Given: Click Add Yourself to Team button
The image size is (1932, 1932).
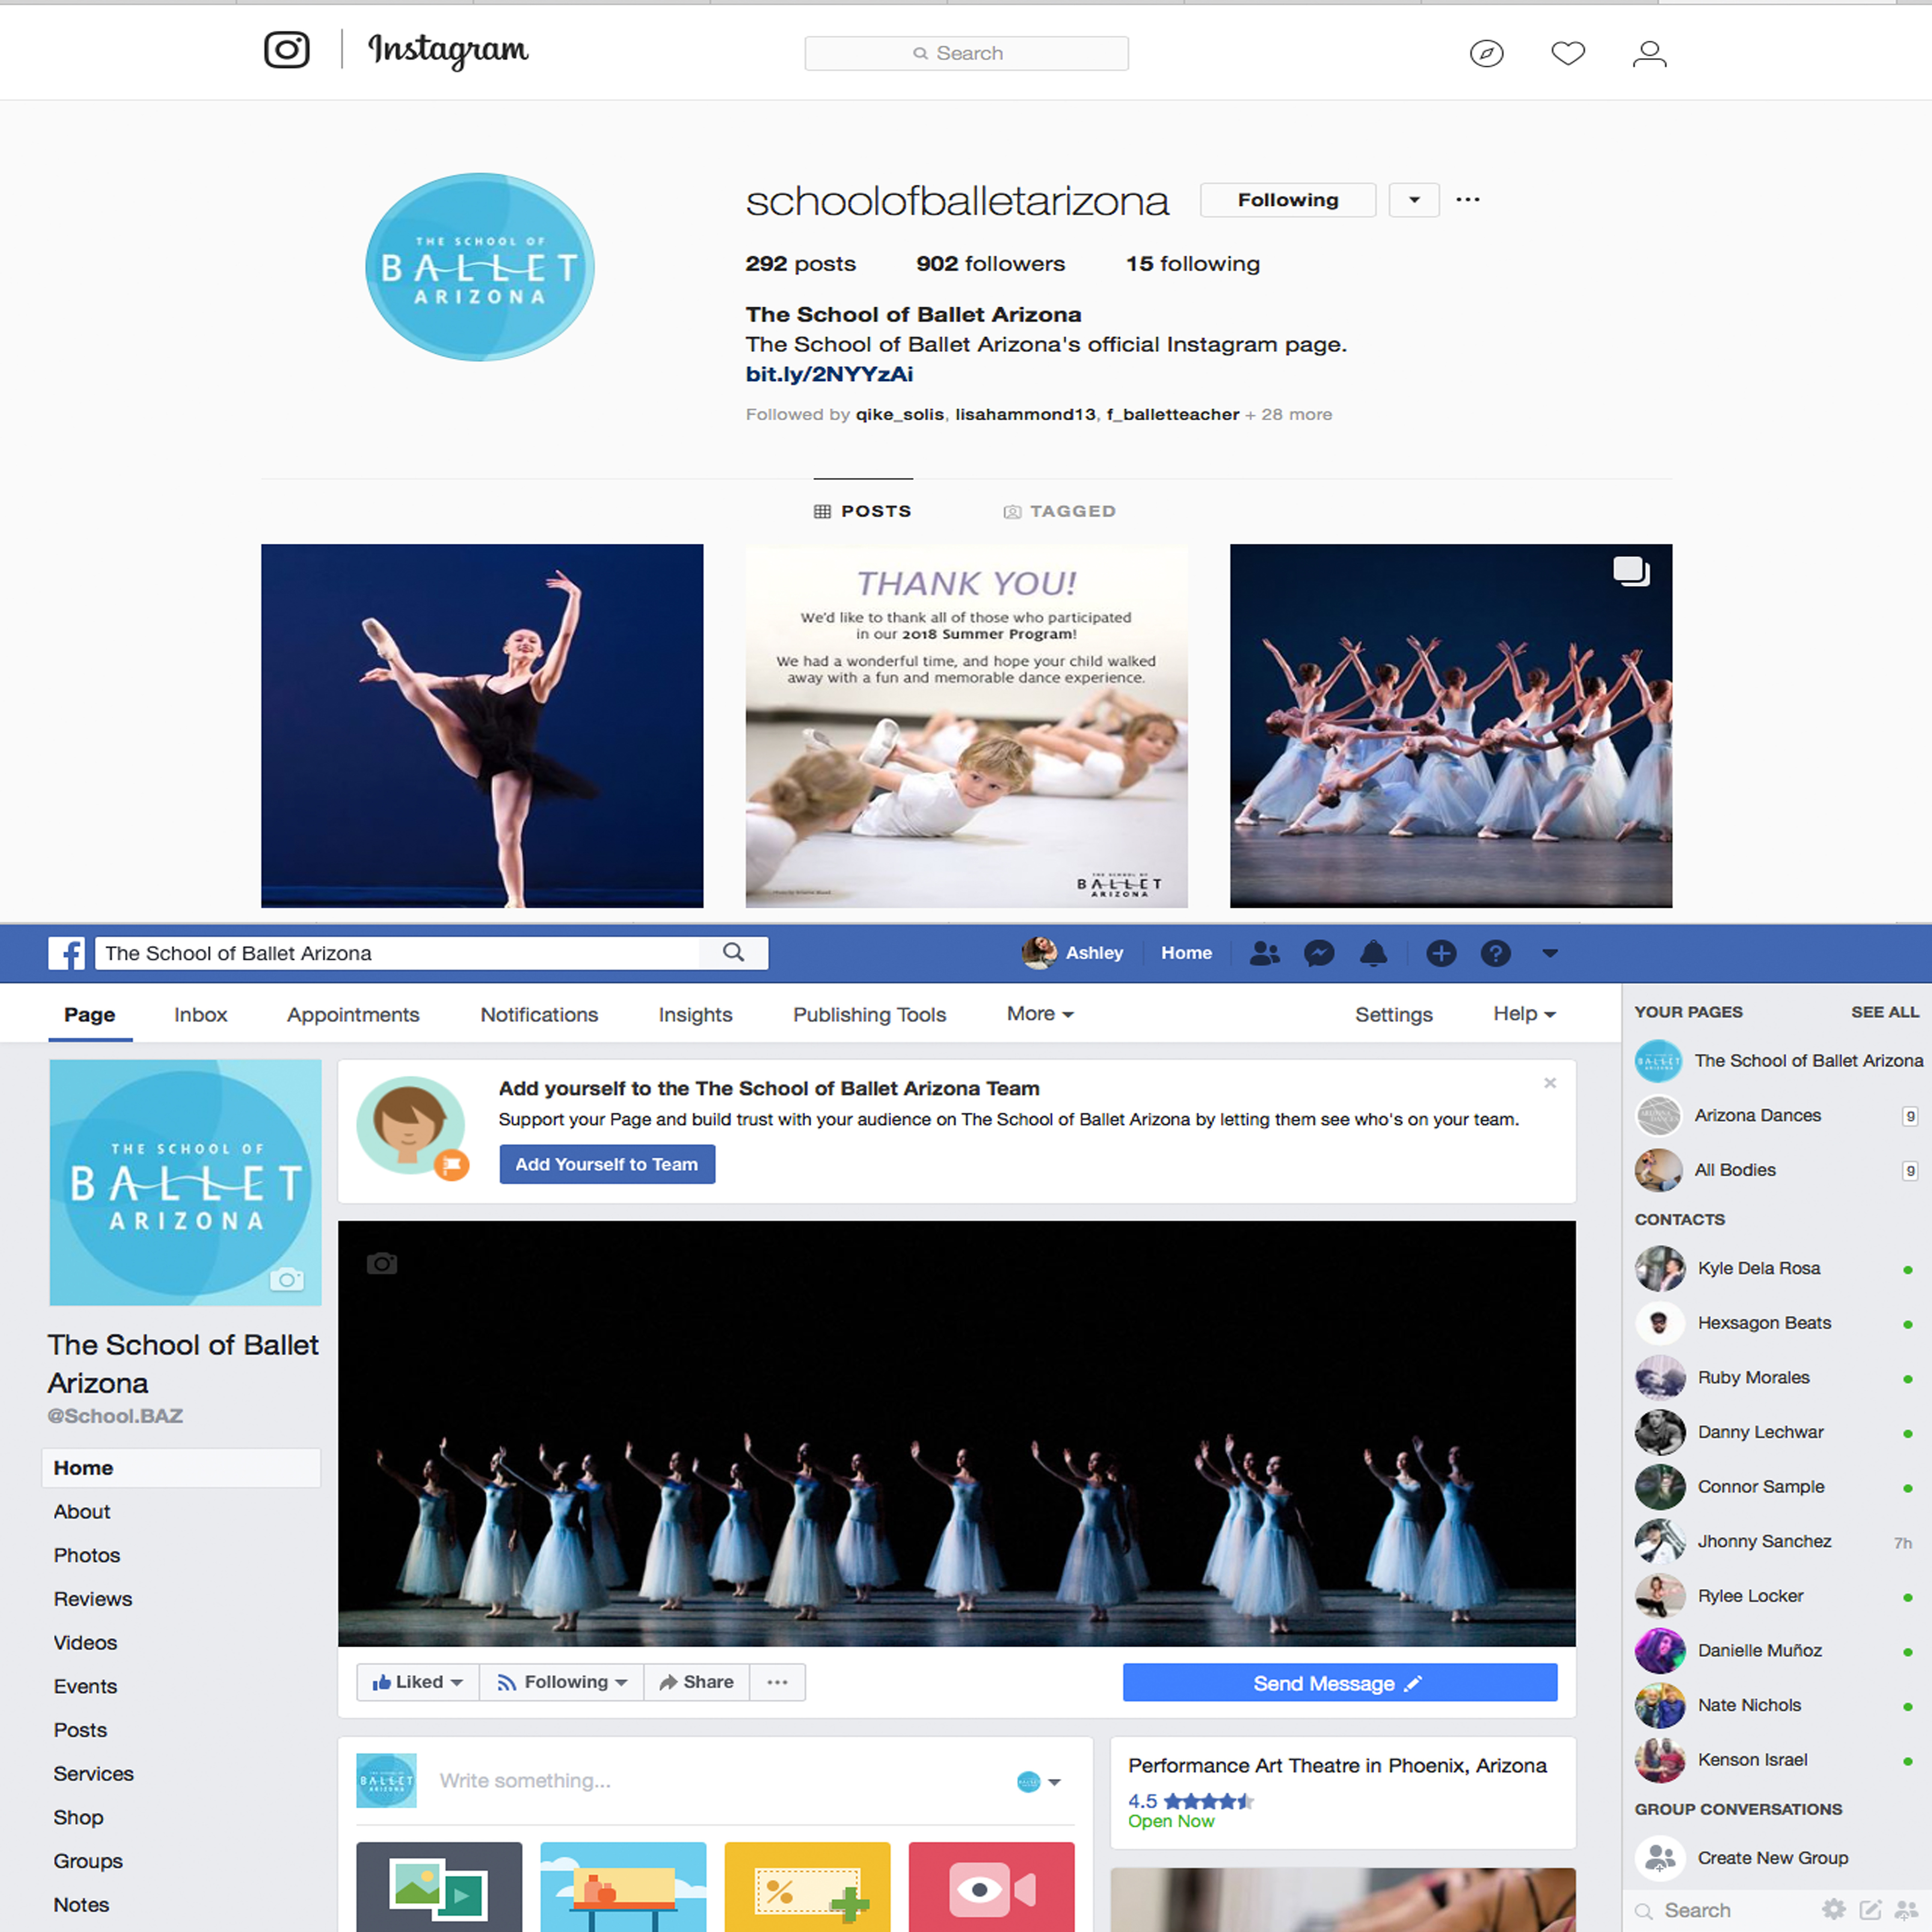Looking at the screenshot, I should coord(607,1164).
